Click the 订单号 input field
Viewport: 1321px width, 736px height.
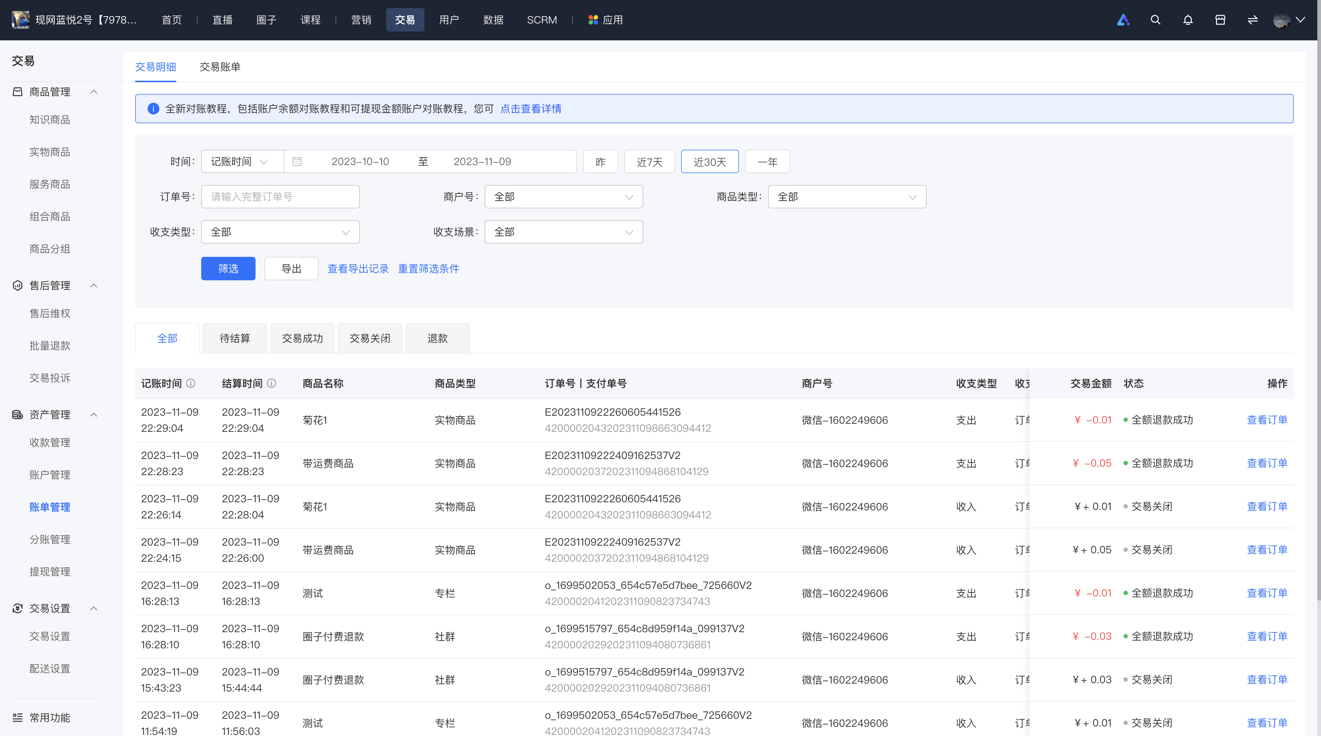[x=280, y=197]
